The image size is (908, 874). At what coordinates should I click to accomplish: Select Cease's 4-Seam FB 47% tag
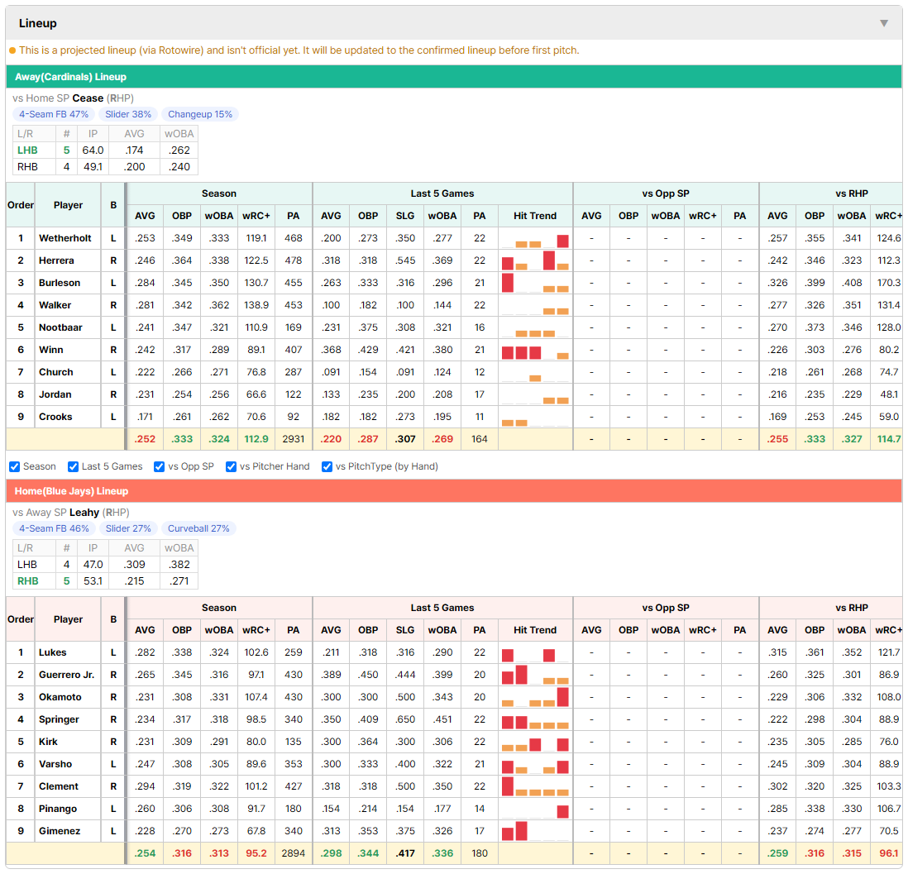point(54,114)
